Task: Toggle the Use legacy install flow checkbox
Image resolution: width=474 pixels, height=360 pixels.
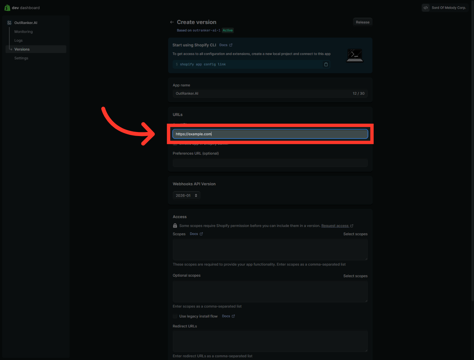Action: click(x=175, y=316)
